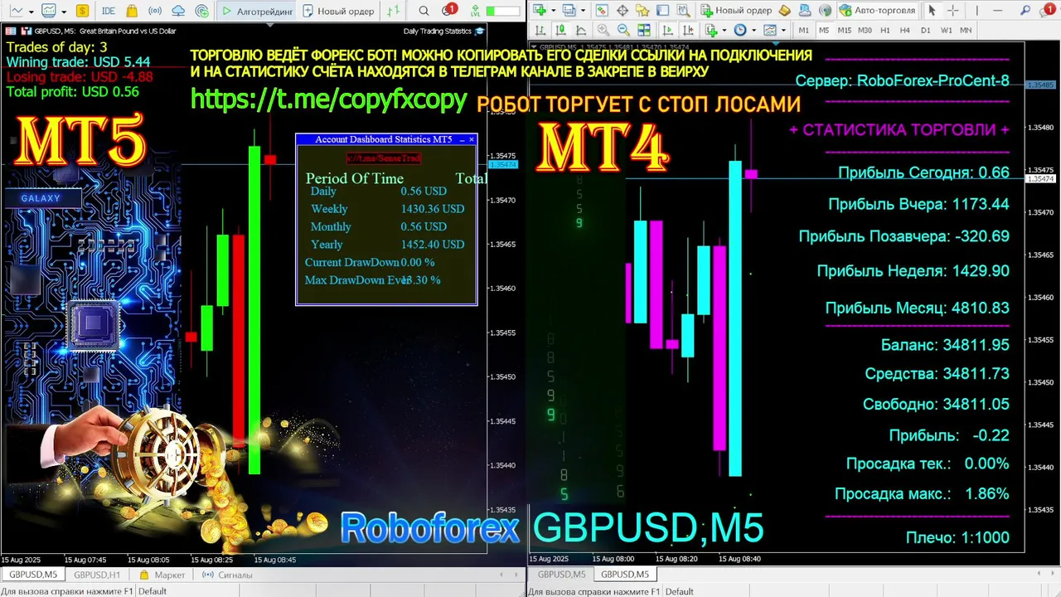The height and width of the screenshot is (597, 1061).
Task: Click the t.me/SenseTrad link in the dashboard
Action: 384,158
